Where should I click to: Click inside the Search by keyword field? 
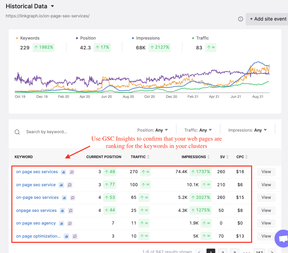(x=47, y=132)
